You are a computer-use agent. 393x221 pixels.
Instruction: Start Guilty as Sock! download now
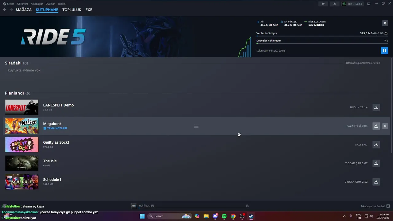tap(376, 145)
